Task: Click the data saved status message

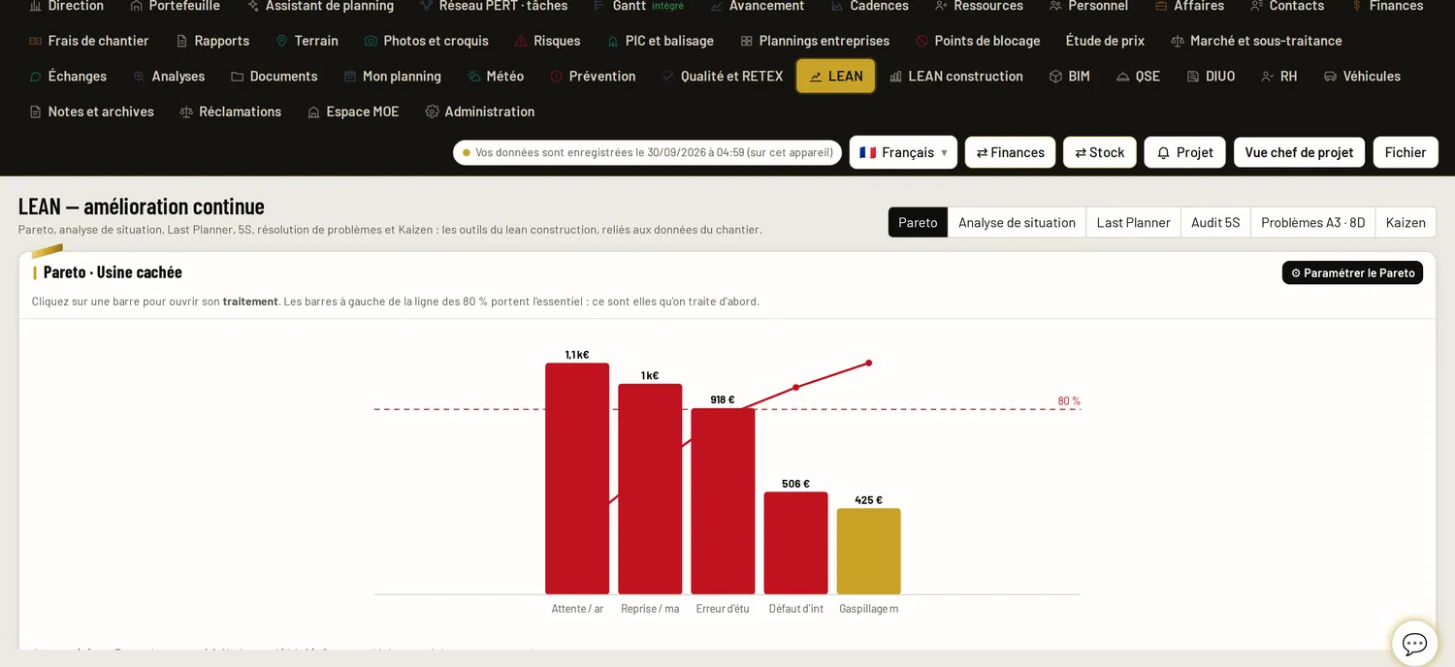Action: tap(647, 152)
